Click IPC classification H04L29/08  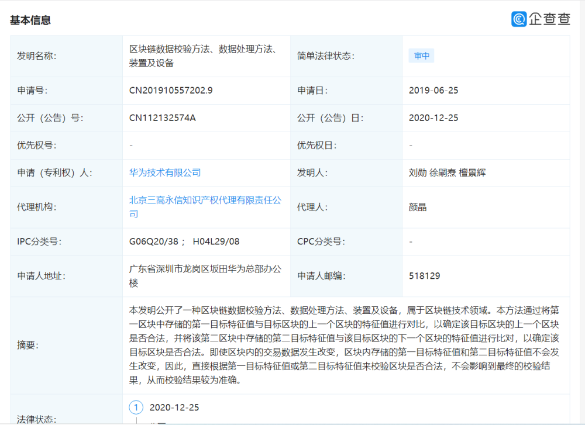tap(216, 241)
